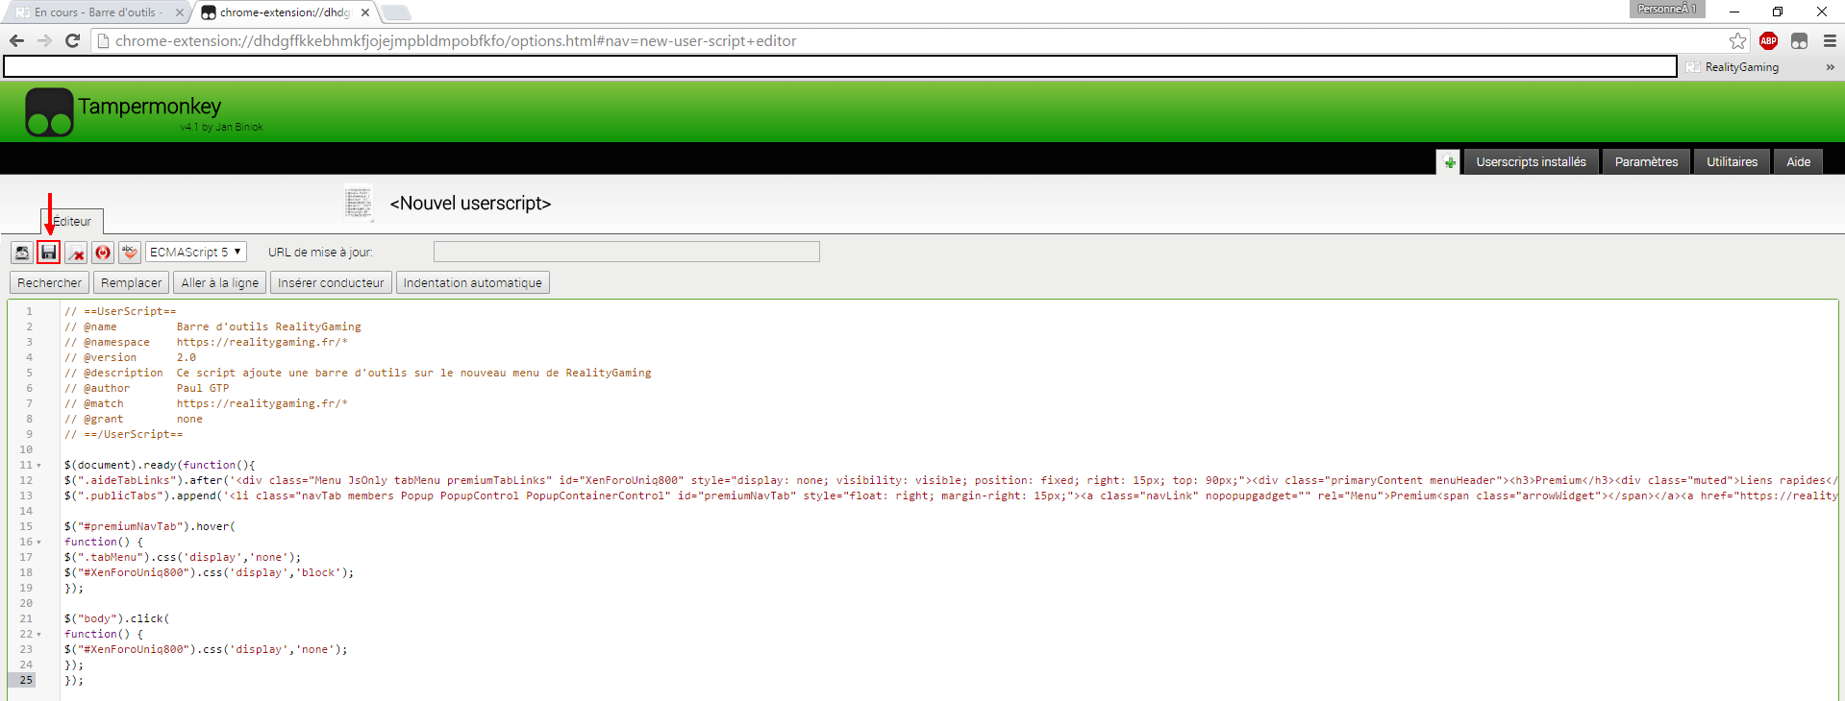The width and height of the screenshot is (1845, 701).
Task: Run the abc syntax check icon
Action: (130, 253)
